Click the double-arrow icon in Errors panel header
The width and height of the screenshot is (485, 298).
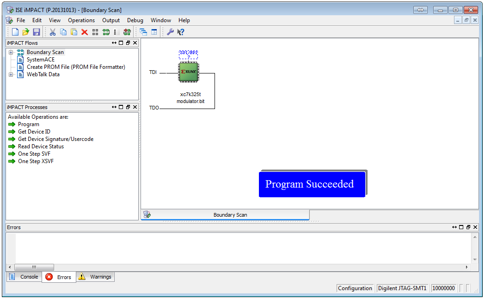pyautogui.click(x=454, y=227)
